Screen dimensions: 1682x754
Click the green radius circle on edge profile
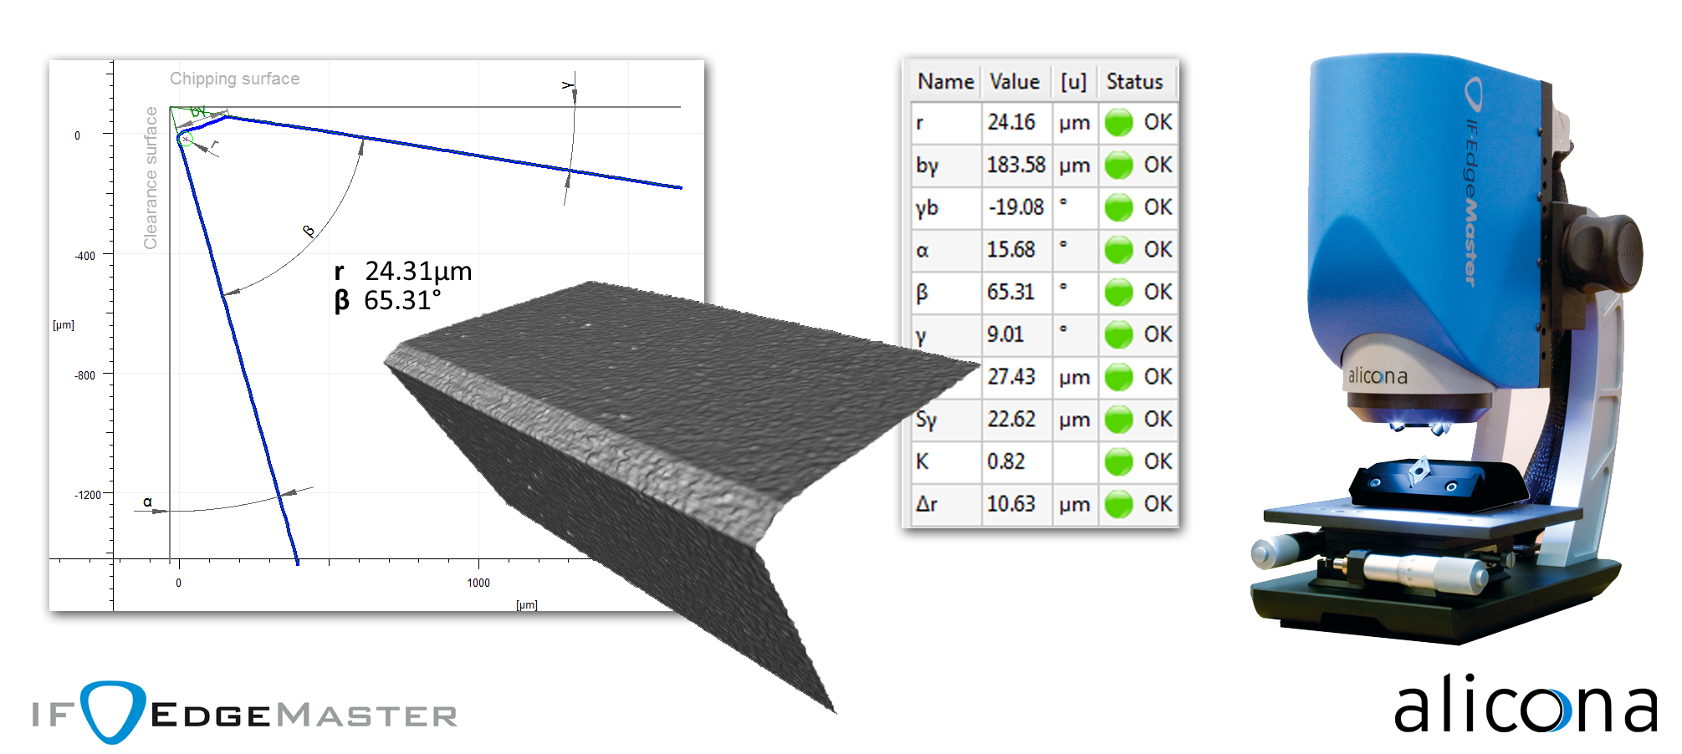pos(186,140)
